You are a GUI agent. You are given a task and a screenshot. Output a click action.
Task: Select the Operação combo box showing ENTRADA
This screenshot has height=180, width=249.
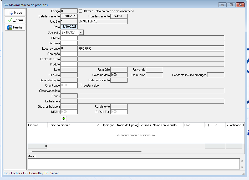point(72,32)
